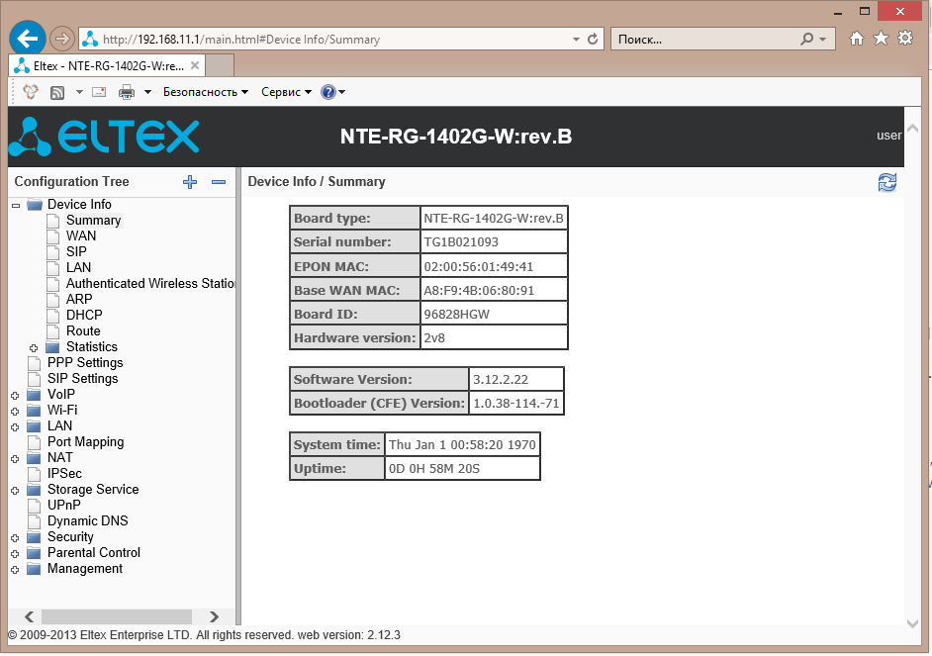The width and height of the screenshot is (932, 656).
Task: Refresh Device Info with the reload icon
Action: point(887,182)
